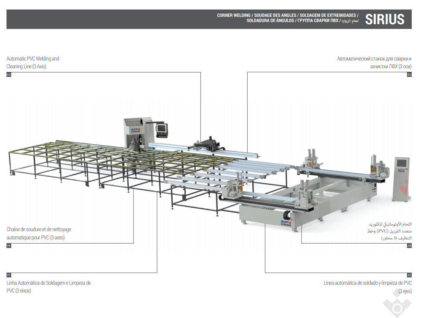Screen dimensions: 426x318
Task: Click the EN language tag
Action: click(x=9, y=75)
